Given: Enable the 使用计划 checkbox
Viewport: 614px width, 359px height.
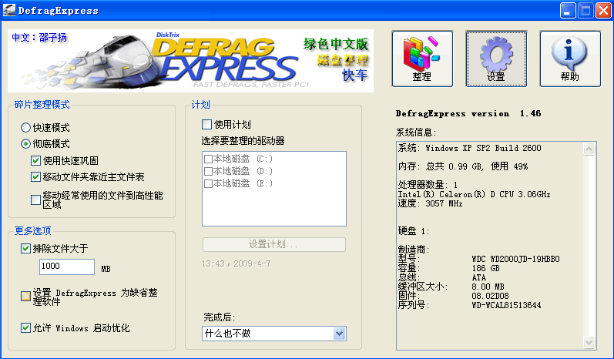Looking at the screenshot, I should (x=206, y=125).
